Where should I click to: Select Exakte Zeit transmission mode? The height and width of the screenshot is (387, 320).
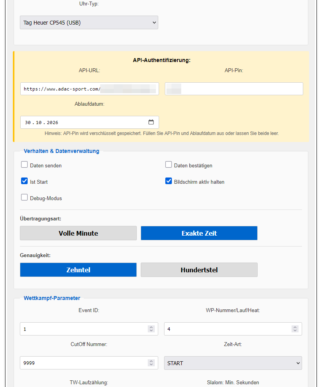point(199,233)
